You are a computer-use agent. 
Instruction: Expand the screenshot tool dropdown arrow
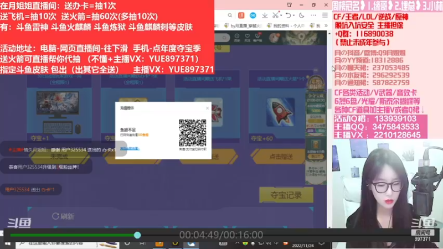pos(281,15)
